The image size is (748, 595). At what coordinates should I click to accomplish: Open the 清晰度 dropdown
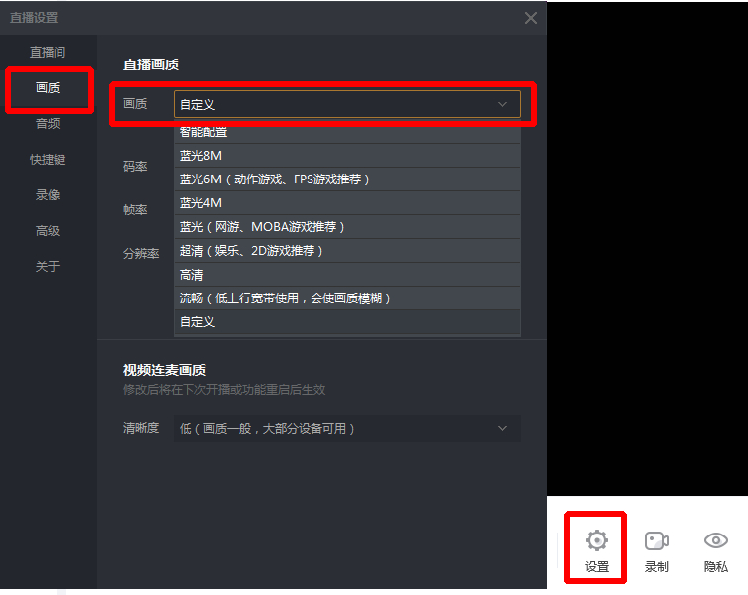pyautogui.click(x=347, y=428)
